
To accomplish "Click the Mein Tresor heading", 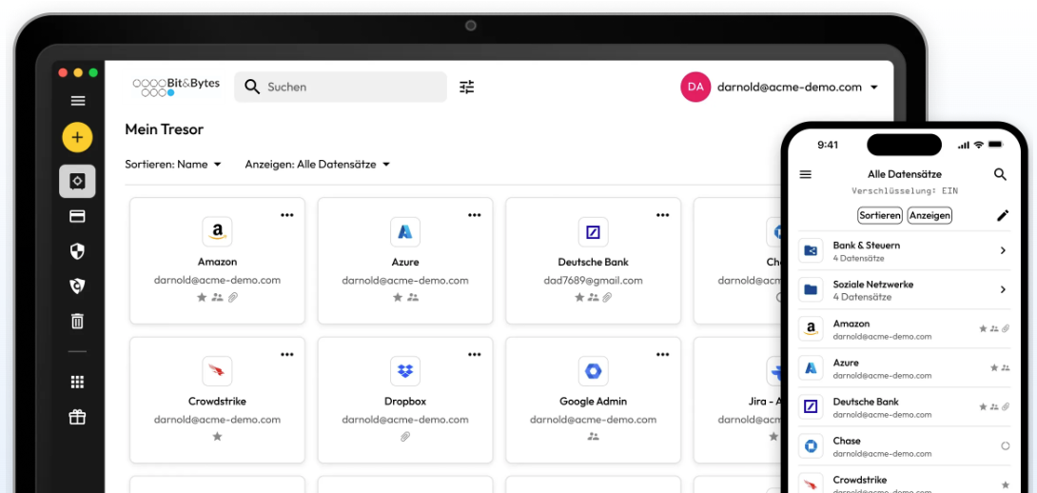I will tap(164, 129).
